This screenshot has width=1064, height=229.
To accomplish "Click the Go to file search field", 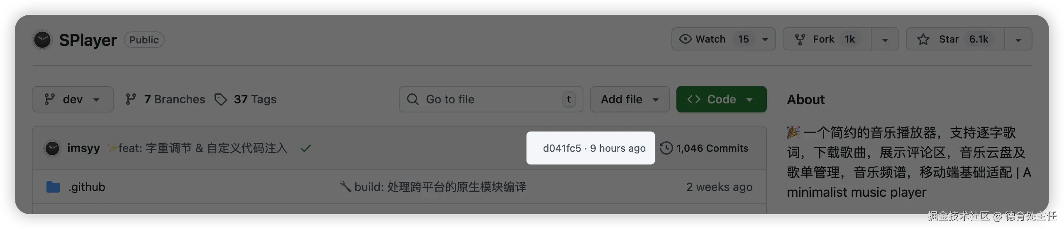I will [x=491, y=99].
